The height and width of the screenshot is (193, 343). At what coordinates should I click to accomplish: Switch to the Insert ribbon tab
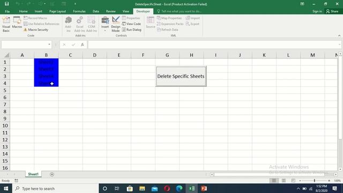(x=38, y=11)
